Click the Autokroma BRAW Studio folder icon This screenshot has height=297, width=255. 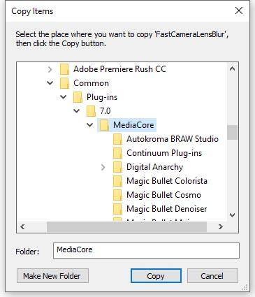click(117, 139)
